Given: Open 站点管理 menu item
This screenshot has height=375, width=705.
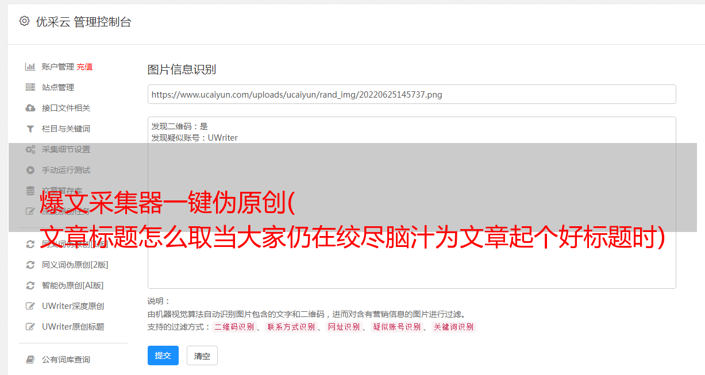Looking at the screenshot, I should (58, 87).
